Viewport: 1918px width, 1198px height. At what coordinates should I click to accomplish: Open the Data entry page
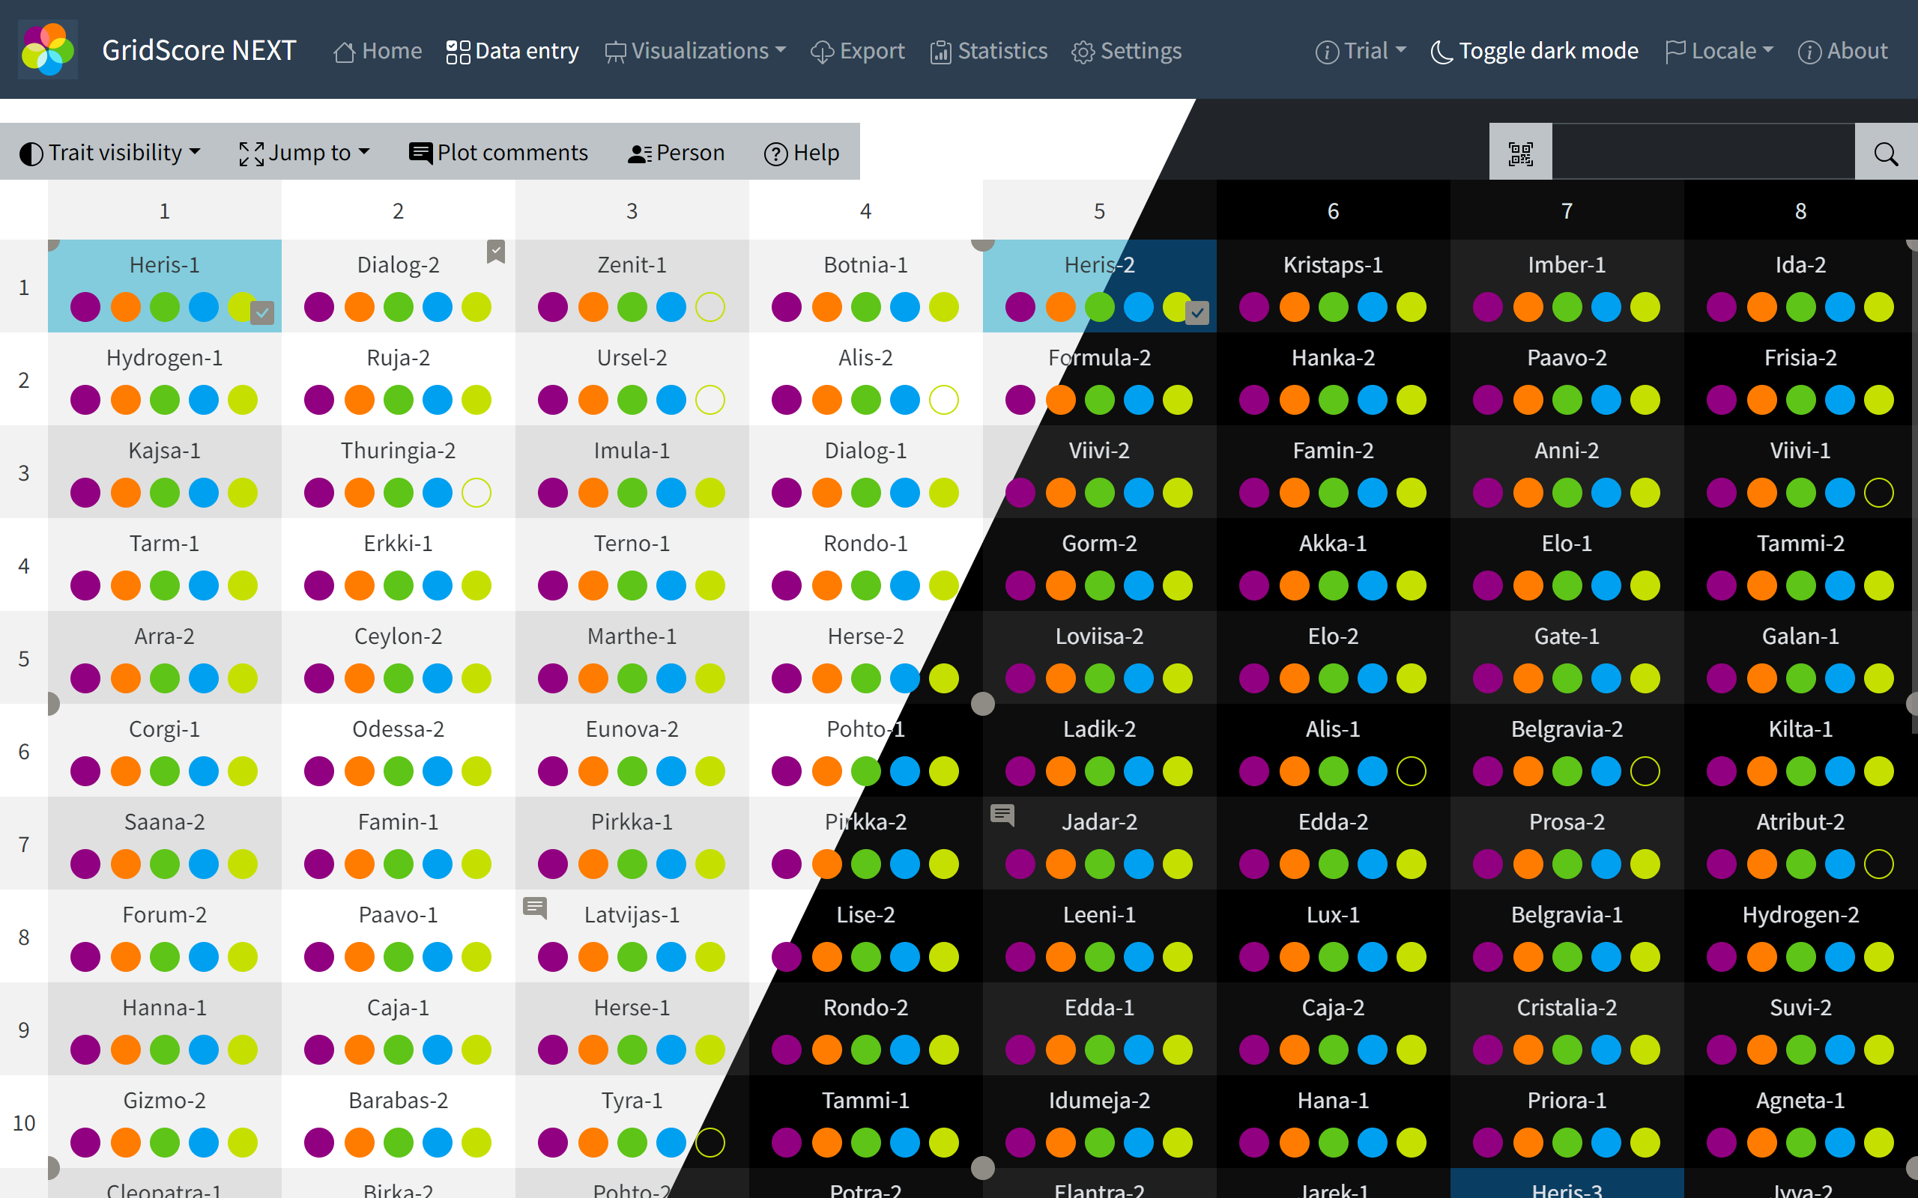click(x=512, y=52)
